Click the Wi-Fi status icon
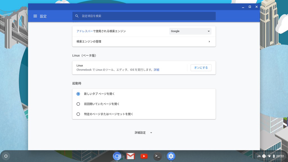This screenshot has height=162, width=288. tap(269, 156)
